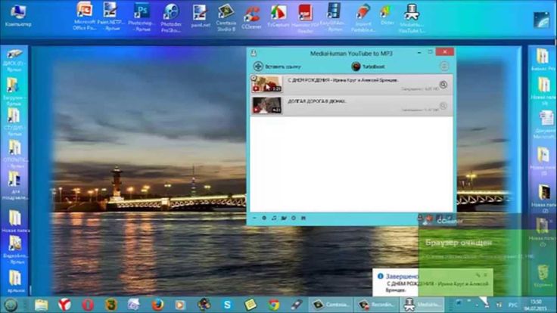Open Skype from the taskbar
This screenshot has height=313, width=557.
pyautogui.click(x=227, y=304)
